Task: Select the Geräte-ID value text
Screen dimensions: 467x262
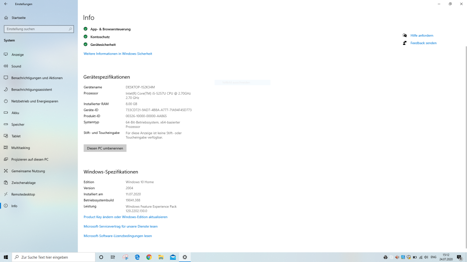Action: (x=158, y=110)
